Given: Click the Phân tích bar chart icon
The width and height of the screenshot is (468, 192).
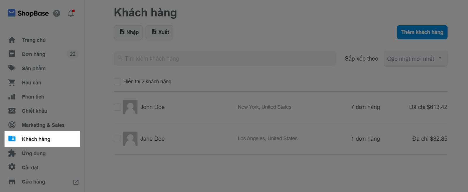Looking at the screenshot, I should click(x=12, y=97).
